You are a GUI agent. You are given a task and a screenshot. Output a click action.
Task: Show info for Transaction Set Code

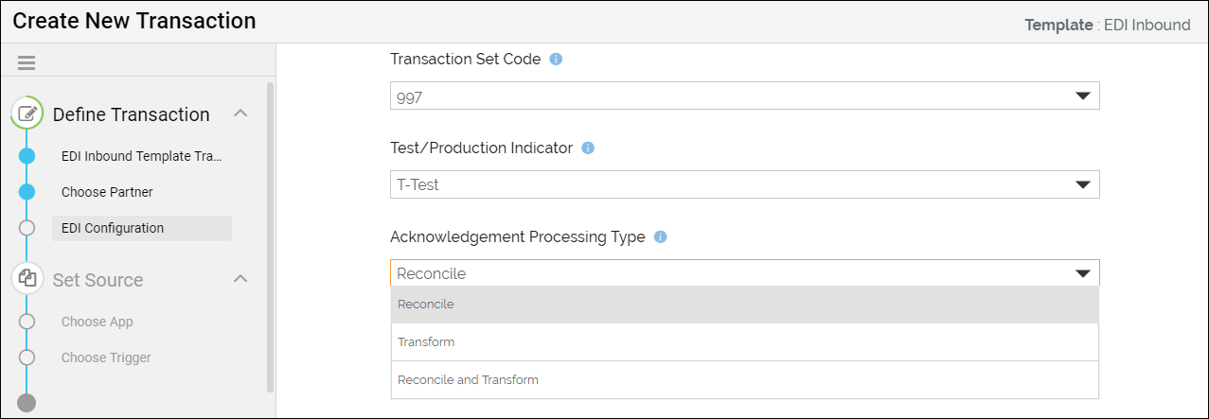click(556, 59)
